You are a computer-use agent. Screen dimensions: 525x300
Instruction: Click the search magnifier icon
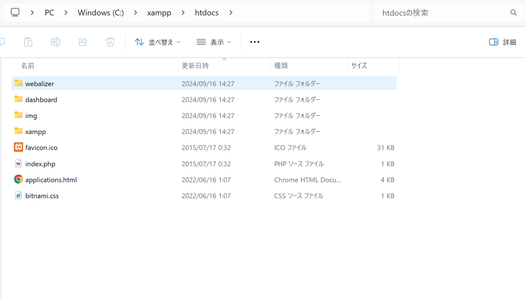pos(513,13)
